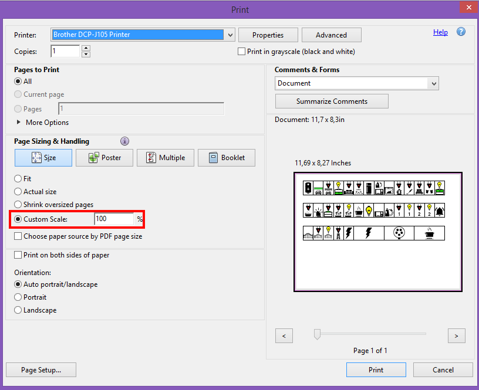This screenshot has width=479, height=390.
Task: Click the blue Help question mark icon
Action: click(461, 32)
